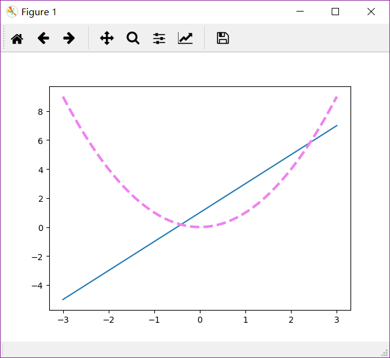Click the y-axis tick label 6
Viewport: 390px width, 358px height.
(41, 141)
